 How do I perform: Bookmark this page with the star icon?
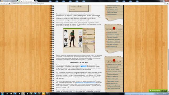(x=165, y=4)
